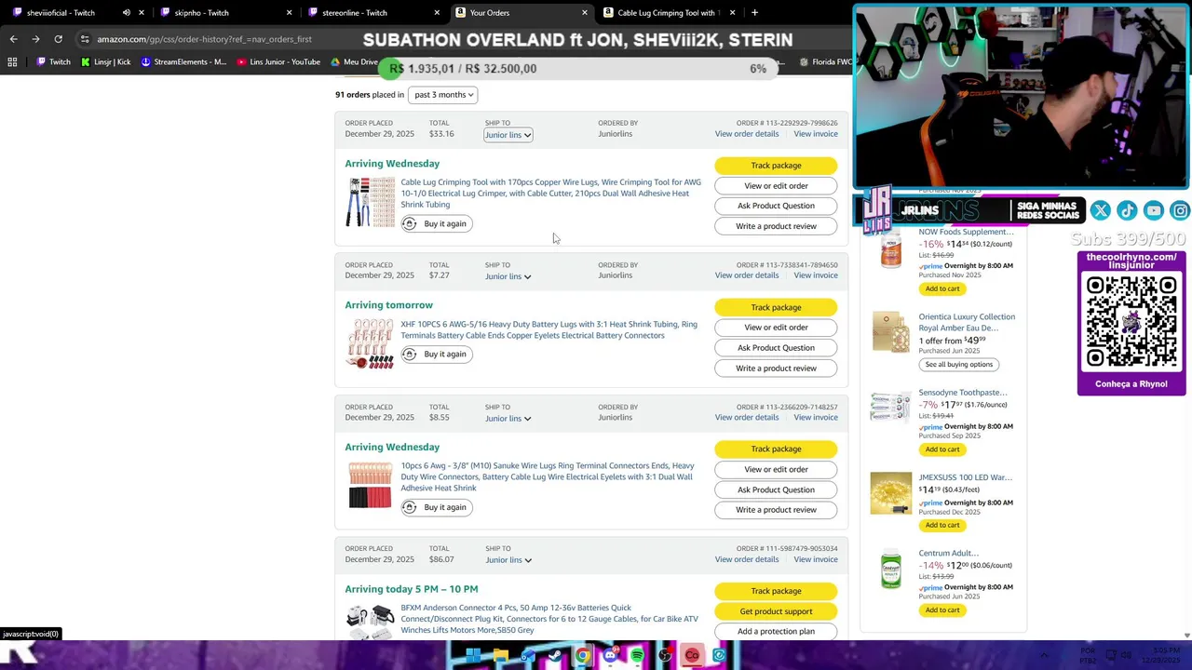
Task: Open the Centrum Adult product image
Action: tap(891, 569)
